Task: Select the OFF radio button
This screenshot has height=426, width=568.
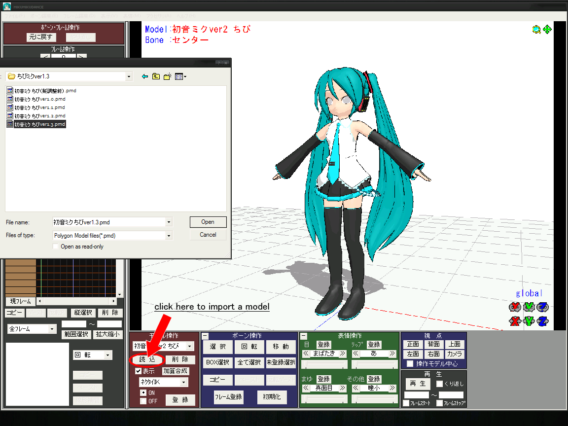Action: point(143,401)
